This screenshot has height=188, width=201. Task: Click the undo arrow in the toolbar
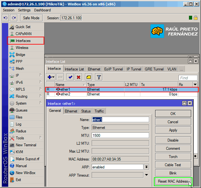5,18
